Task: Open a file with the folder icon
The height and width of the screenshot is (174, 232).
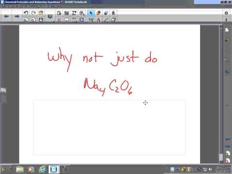Action: (x=41, y=13)
